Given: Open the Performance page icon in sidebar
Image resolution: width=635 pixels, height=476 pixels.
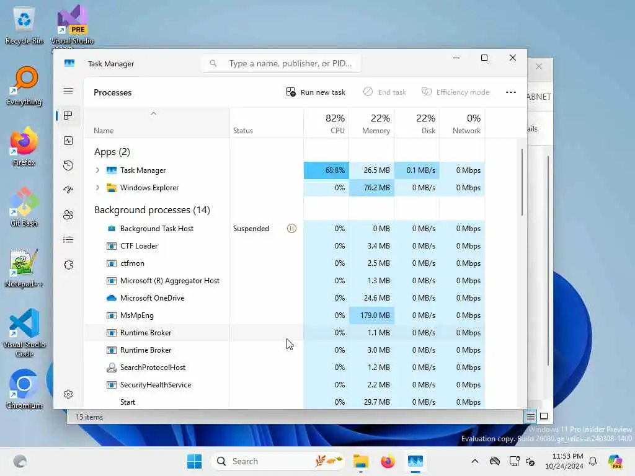Looking at the screenshot, I should (68, 141).
